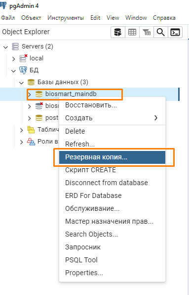Choose Обслуживание... maintenance entry
189x295 pixels.
[112, 208]
